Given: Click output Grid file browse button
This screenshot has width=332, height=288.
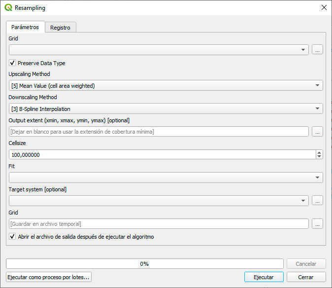Looking at the screenshot, I should tap(317, 224).
